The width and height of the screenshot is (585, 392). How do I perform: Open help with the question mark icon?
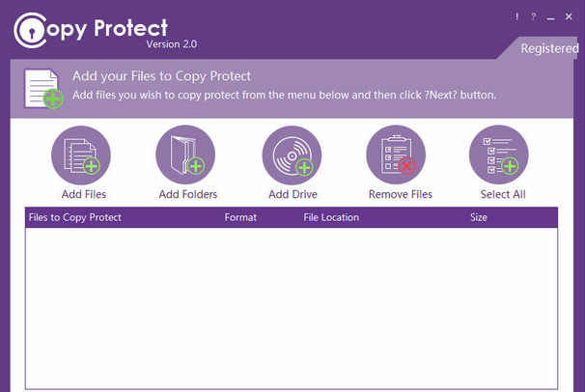coord(533,16)
